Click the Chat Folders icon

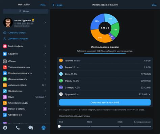[x=5, y=109]
